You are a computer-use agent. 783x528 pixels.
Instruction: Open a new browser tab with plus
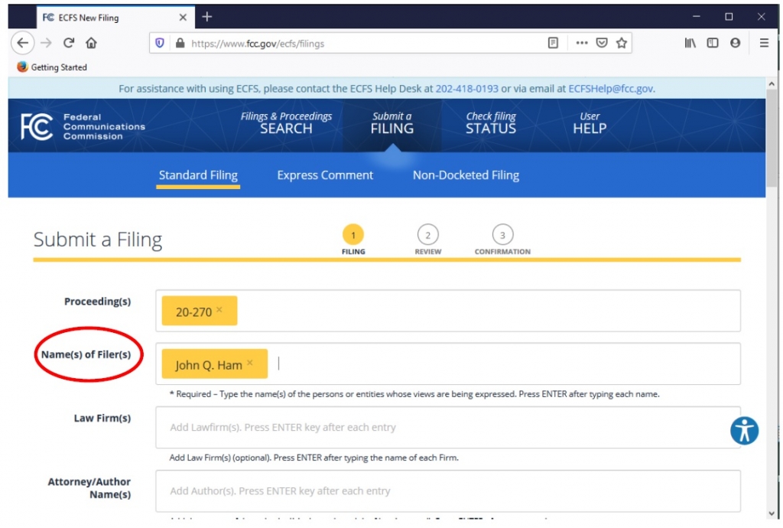[x=207, y=17]
